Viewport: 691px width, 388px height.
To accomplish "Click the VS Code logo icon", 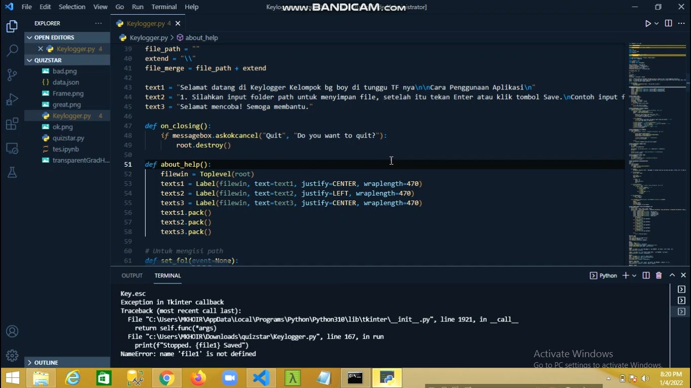I will [9, 7].
